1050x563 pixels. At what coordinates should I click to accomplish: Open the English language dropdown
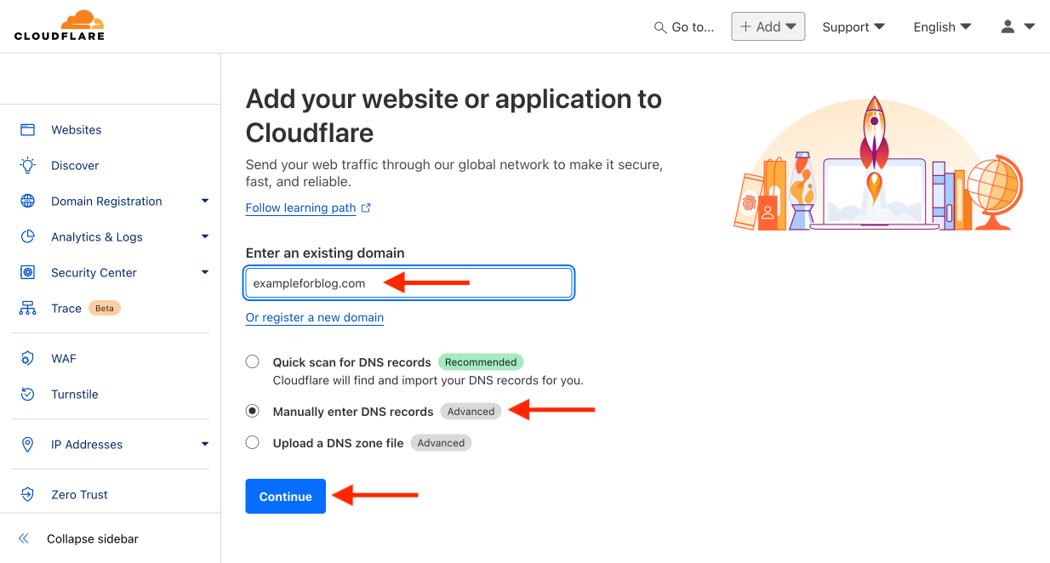942,27
